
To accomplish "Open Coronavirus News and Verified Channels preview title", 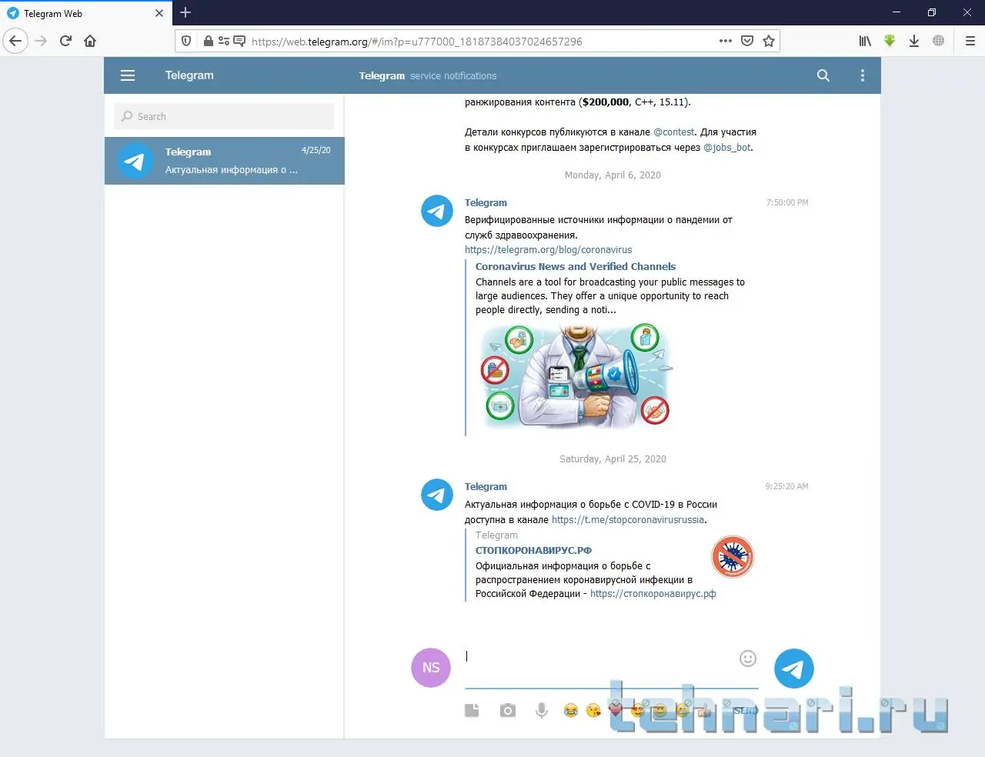I will [x=576, y=267].
